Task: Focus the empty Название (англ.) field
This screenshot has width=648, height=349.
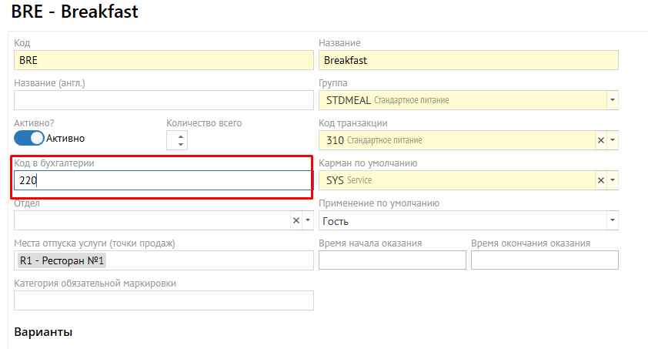Action: coord(163,100)
